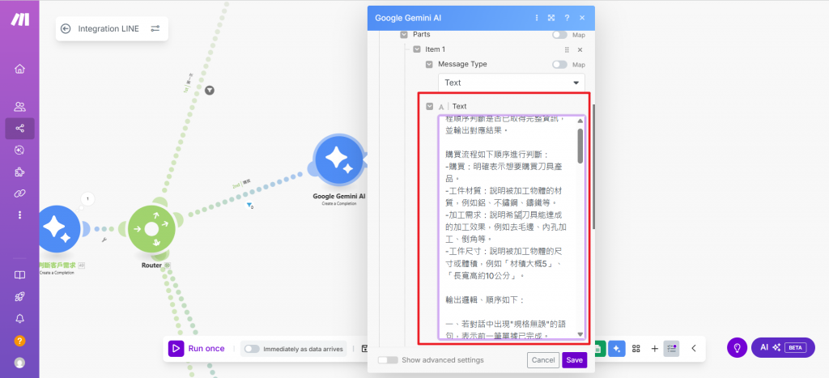Open scenario settings sliders icon

coord(155,28)
